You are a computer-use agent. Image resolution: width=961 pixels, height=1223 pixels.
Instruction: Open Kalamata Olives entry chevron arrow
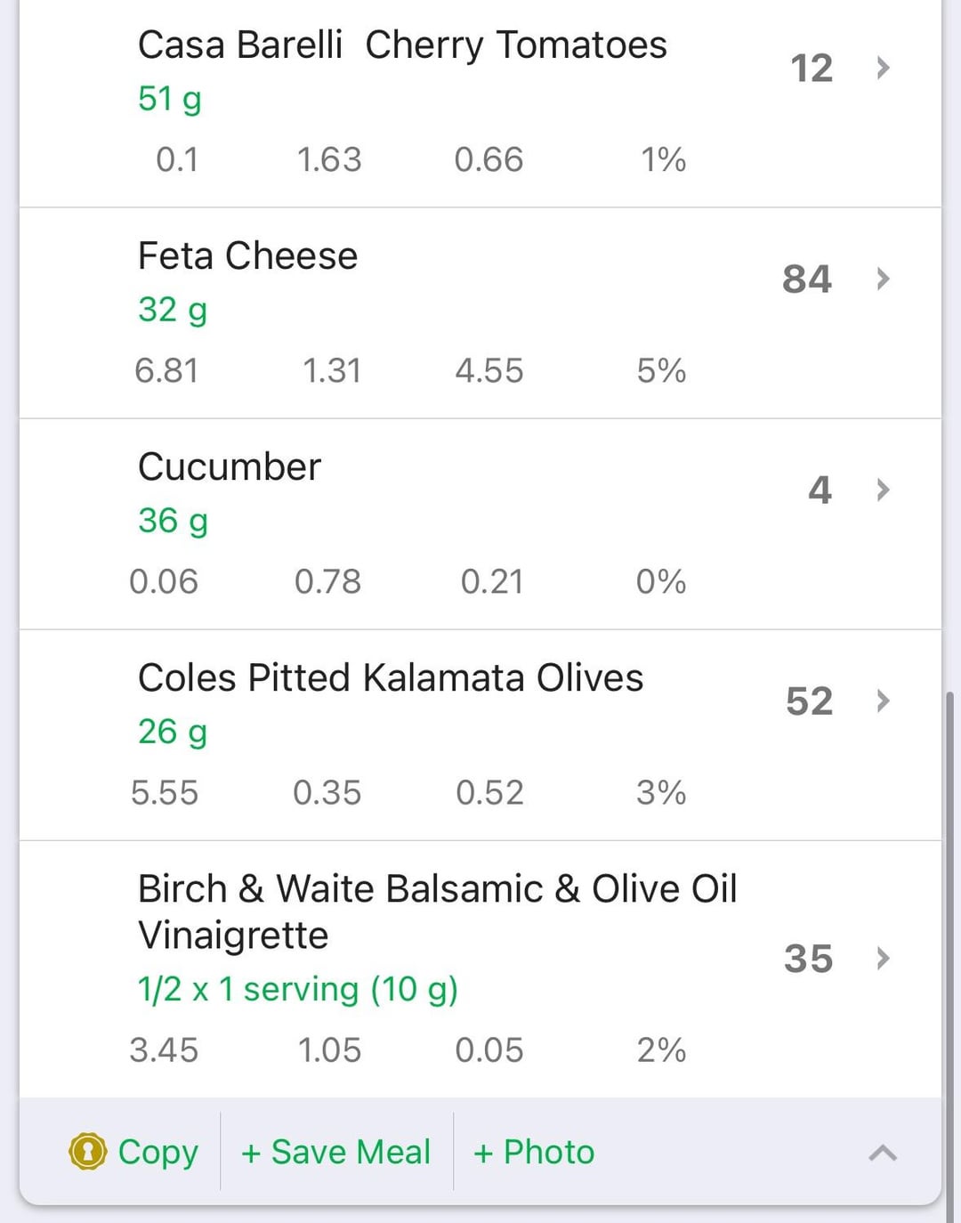point(883,701)
